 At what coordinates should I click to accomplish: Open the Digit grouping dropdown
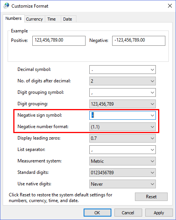(122, 104)
